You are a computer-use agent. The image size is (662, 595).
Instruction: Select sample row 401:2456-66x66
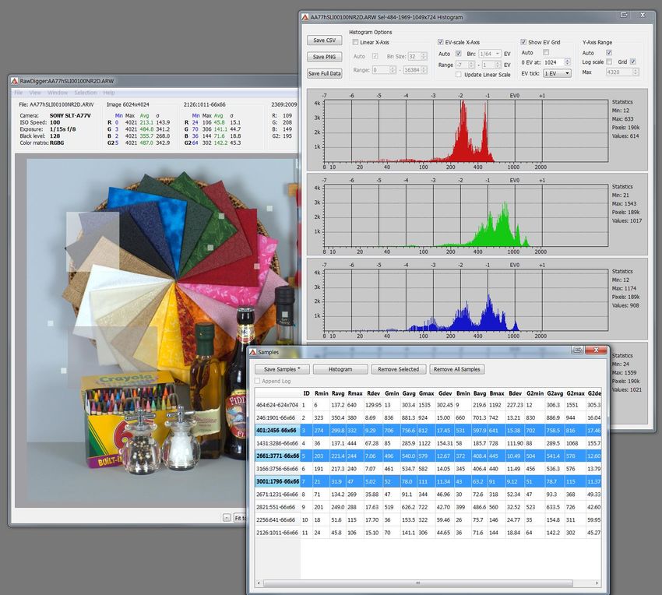coord(428,431)
